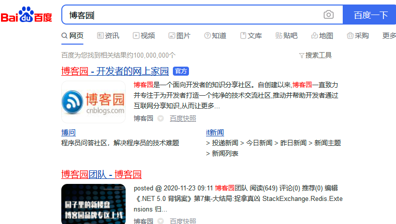Go to the 贴吧 tab
Viewport: 396px width, 224px height.
tap(286, 36)
